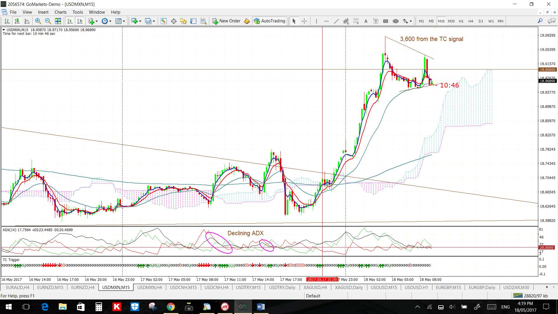Open Navigator favorites icon
The height and width of the screenshot is (314, 558).
click(x=183, y=21)
